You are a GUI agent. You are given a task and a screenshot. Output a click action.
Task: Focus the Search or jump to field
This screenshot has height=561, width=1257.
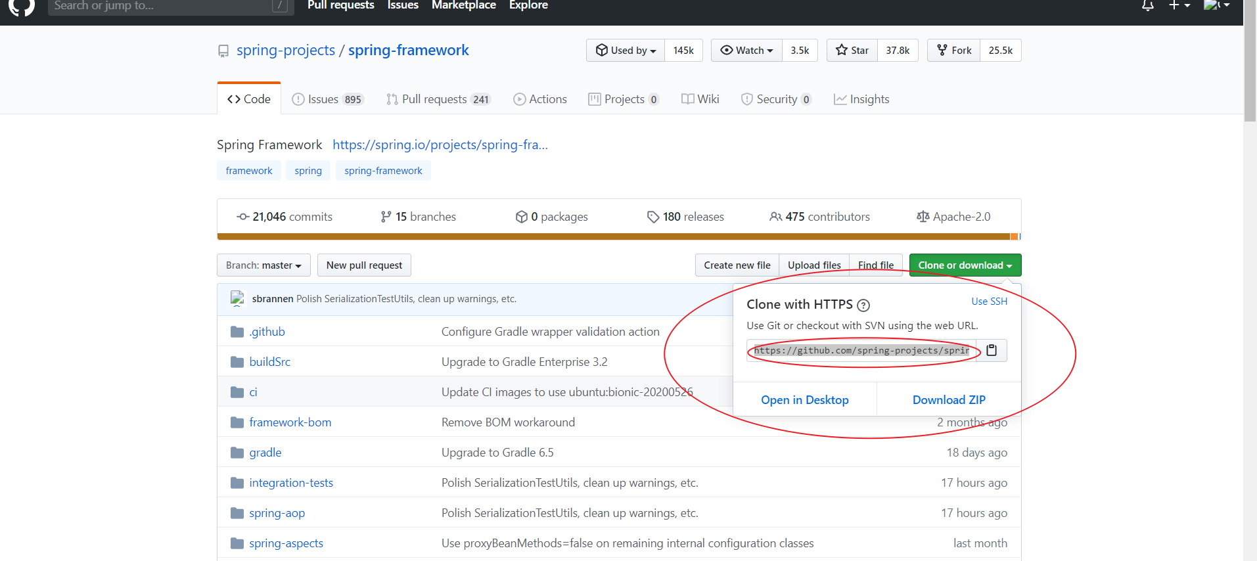click(170, 5)
